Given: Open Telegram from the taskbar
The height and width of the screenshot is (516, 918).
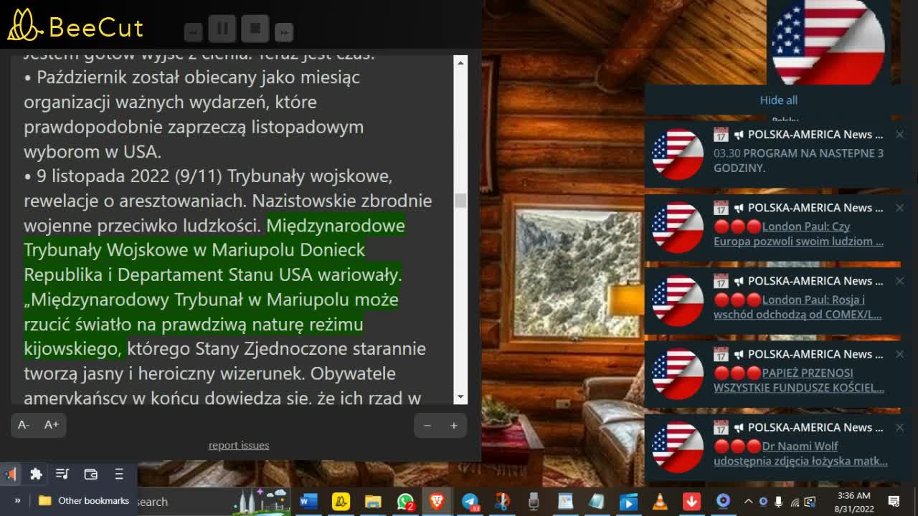Looking at the screenshot, I should click(x=470, y=502).
